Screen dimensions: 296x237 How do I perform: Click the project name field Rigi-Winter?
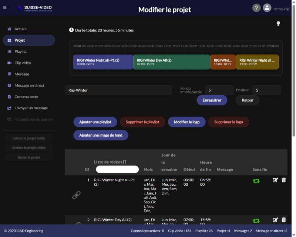point(118,90)
